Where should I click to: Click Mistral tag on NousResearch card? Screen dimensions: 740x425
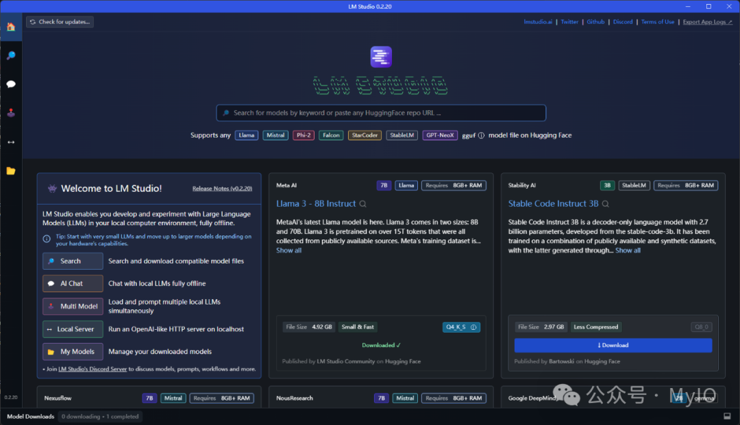tap(405, 398)
